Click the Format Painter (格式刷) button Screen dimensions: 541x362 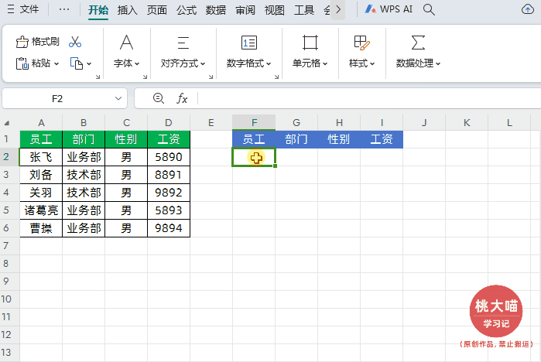(x=38, y=42)
